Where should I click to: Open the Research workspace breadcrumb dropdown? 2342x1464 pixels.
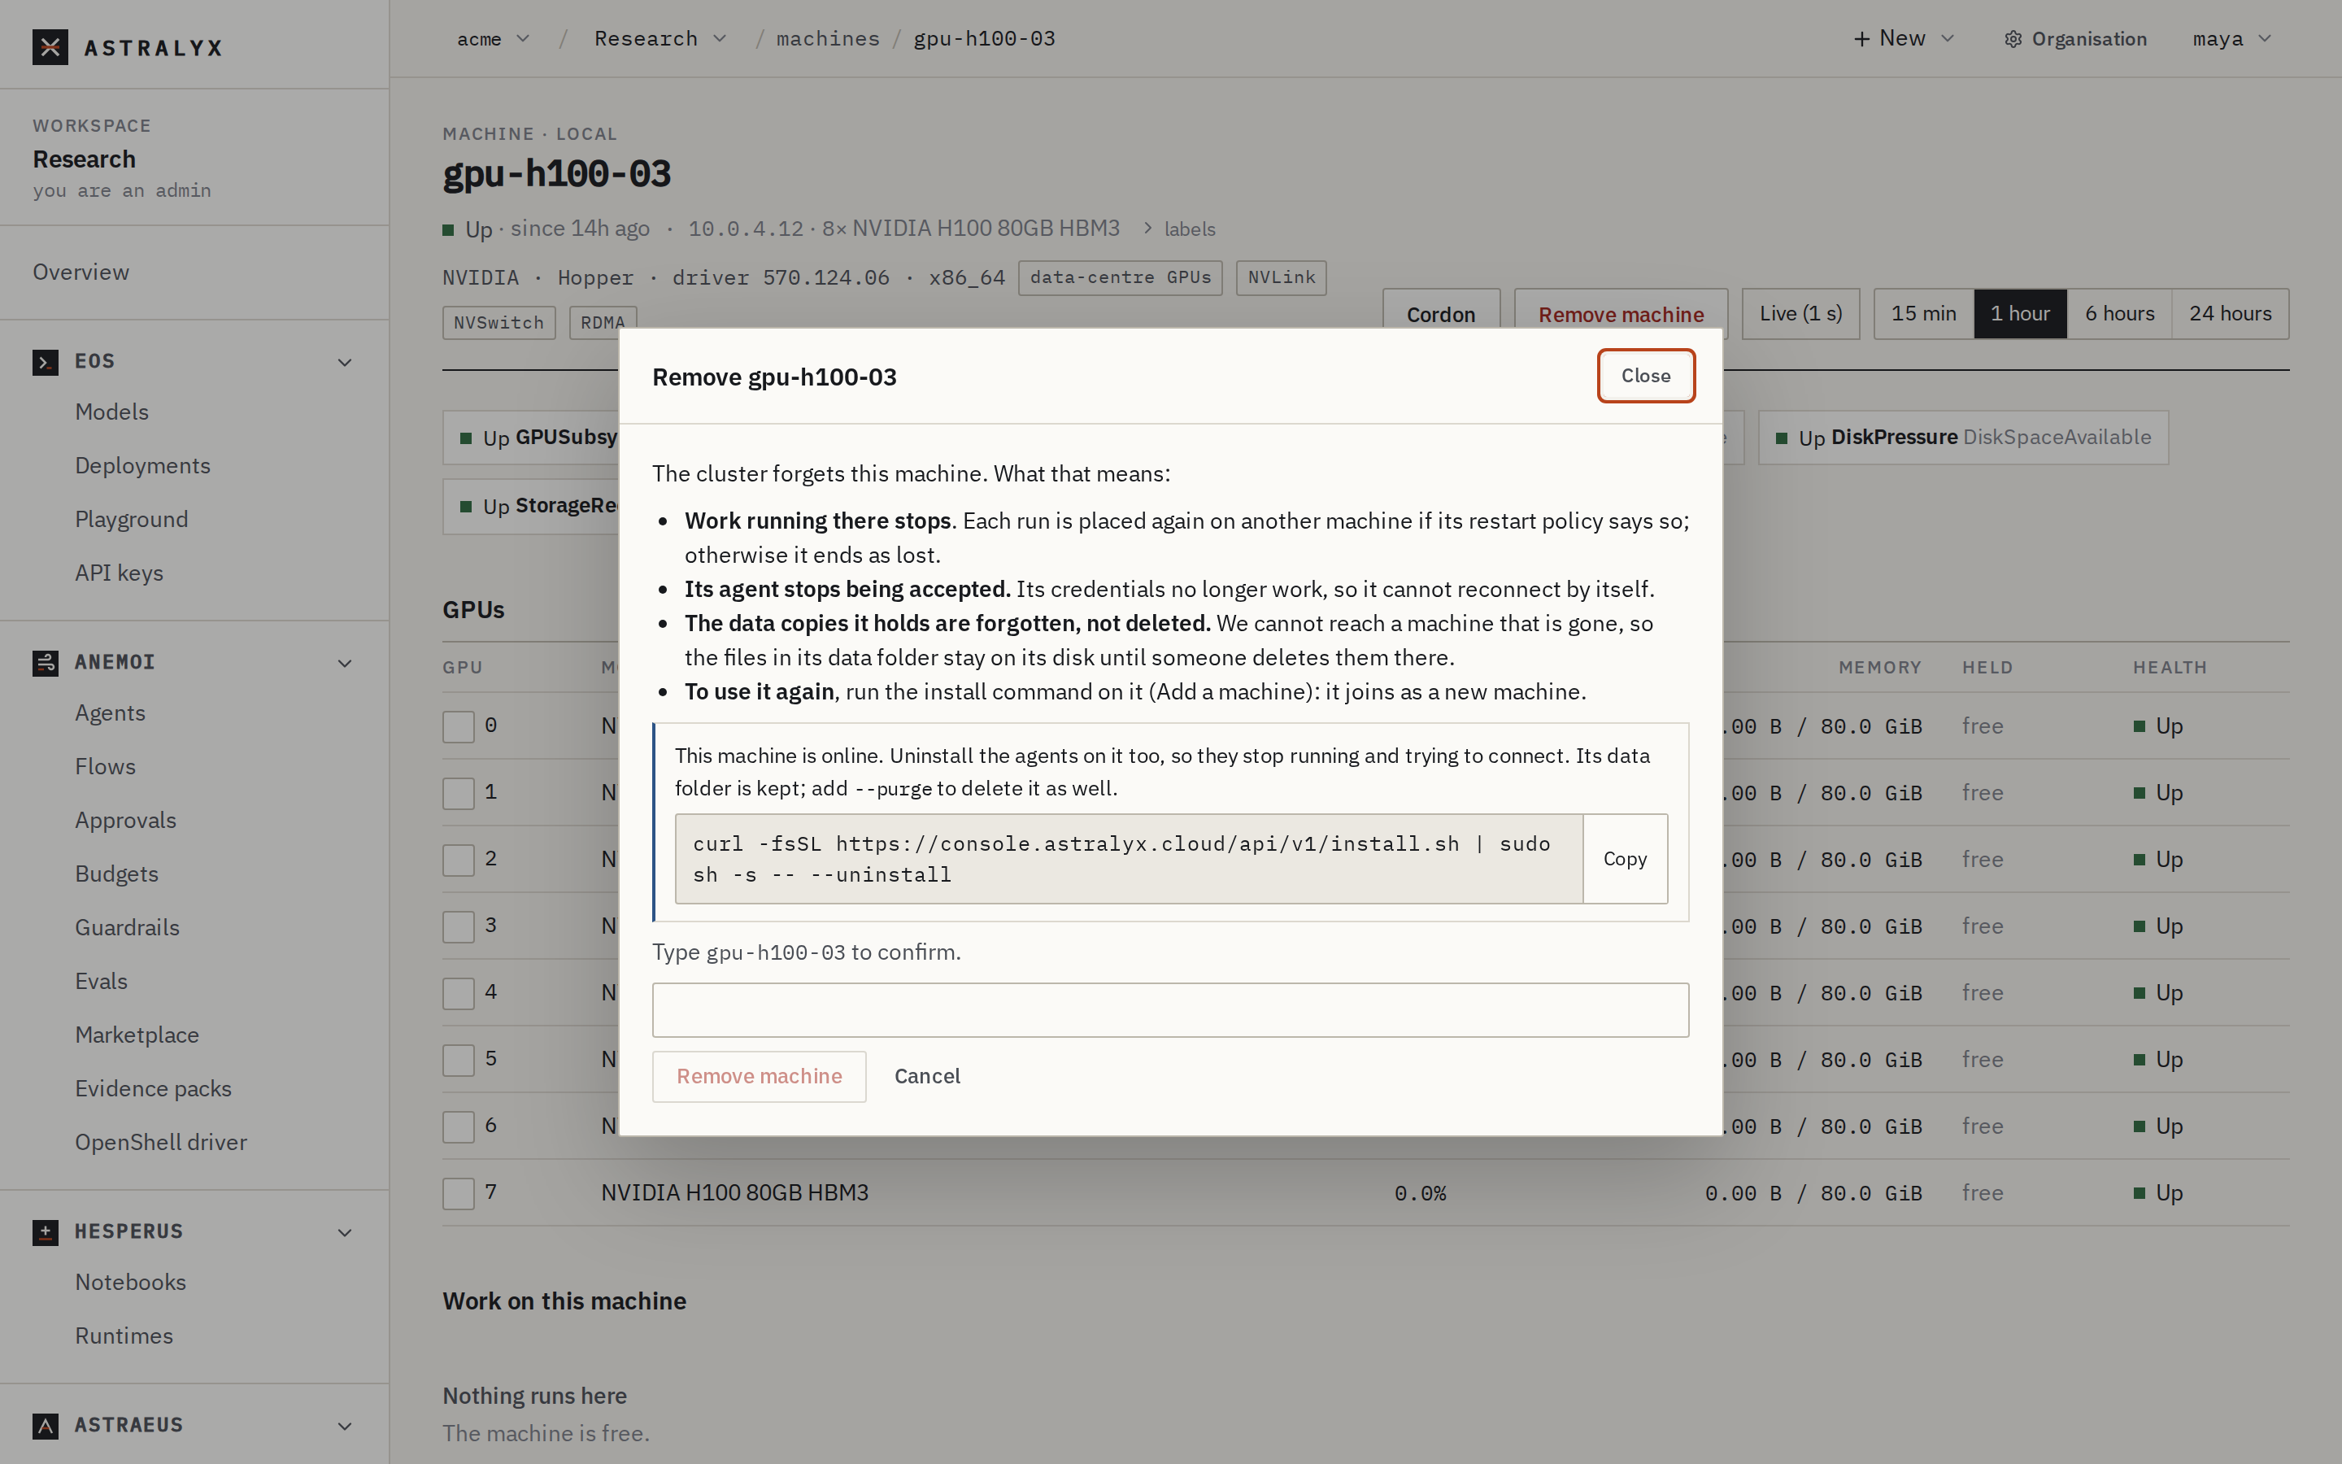tap(660, 39)
